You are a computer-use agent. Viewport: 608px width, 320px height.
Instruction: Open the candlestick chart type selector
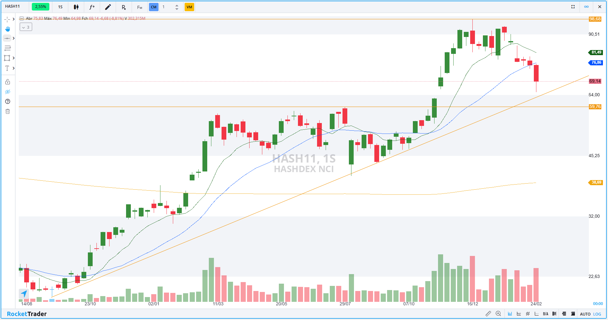(76, 7)
